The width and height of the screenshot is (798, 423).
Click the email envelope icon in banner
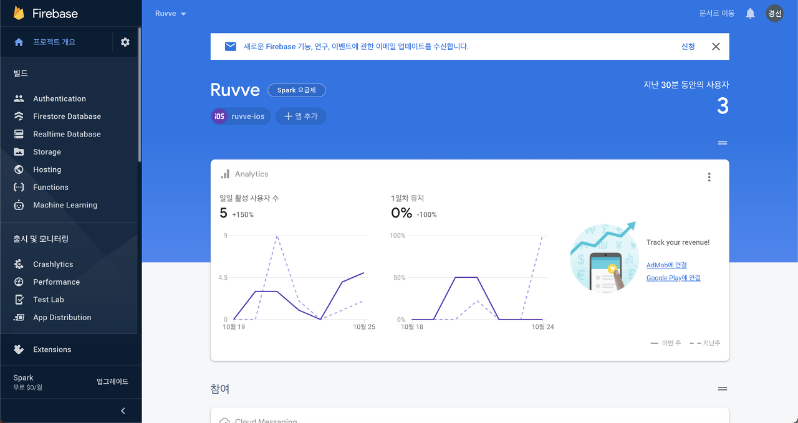(231, 46)
